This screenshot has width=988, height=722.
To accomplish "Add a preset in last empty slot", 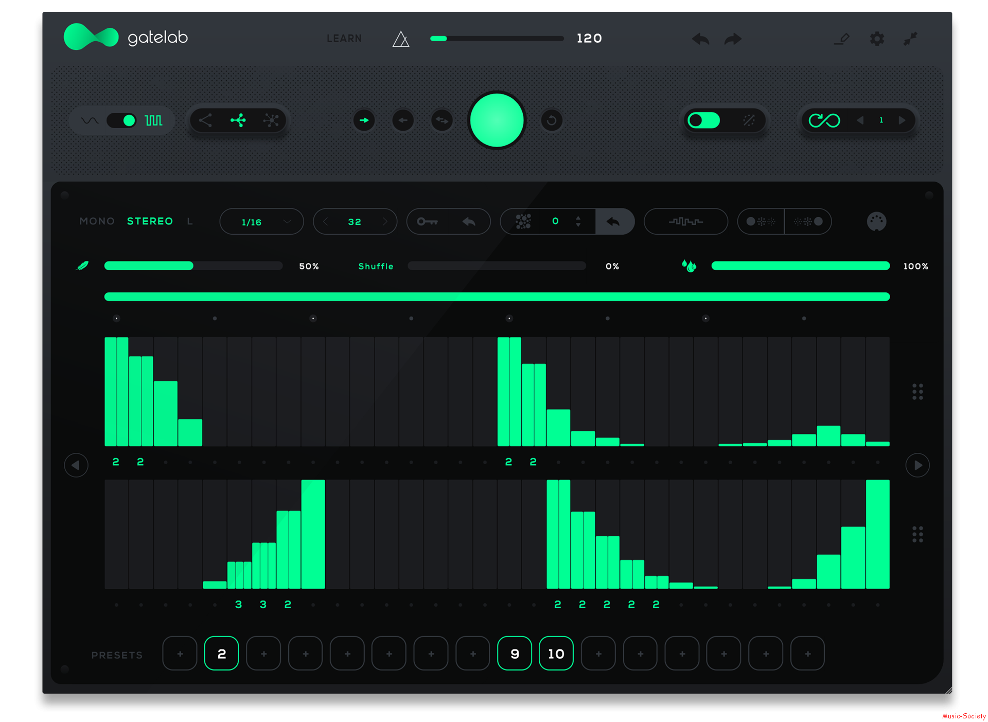I will tap(808, 654).
